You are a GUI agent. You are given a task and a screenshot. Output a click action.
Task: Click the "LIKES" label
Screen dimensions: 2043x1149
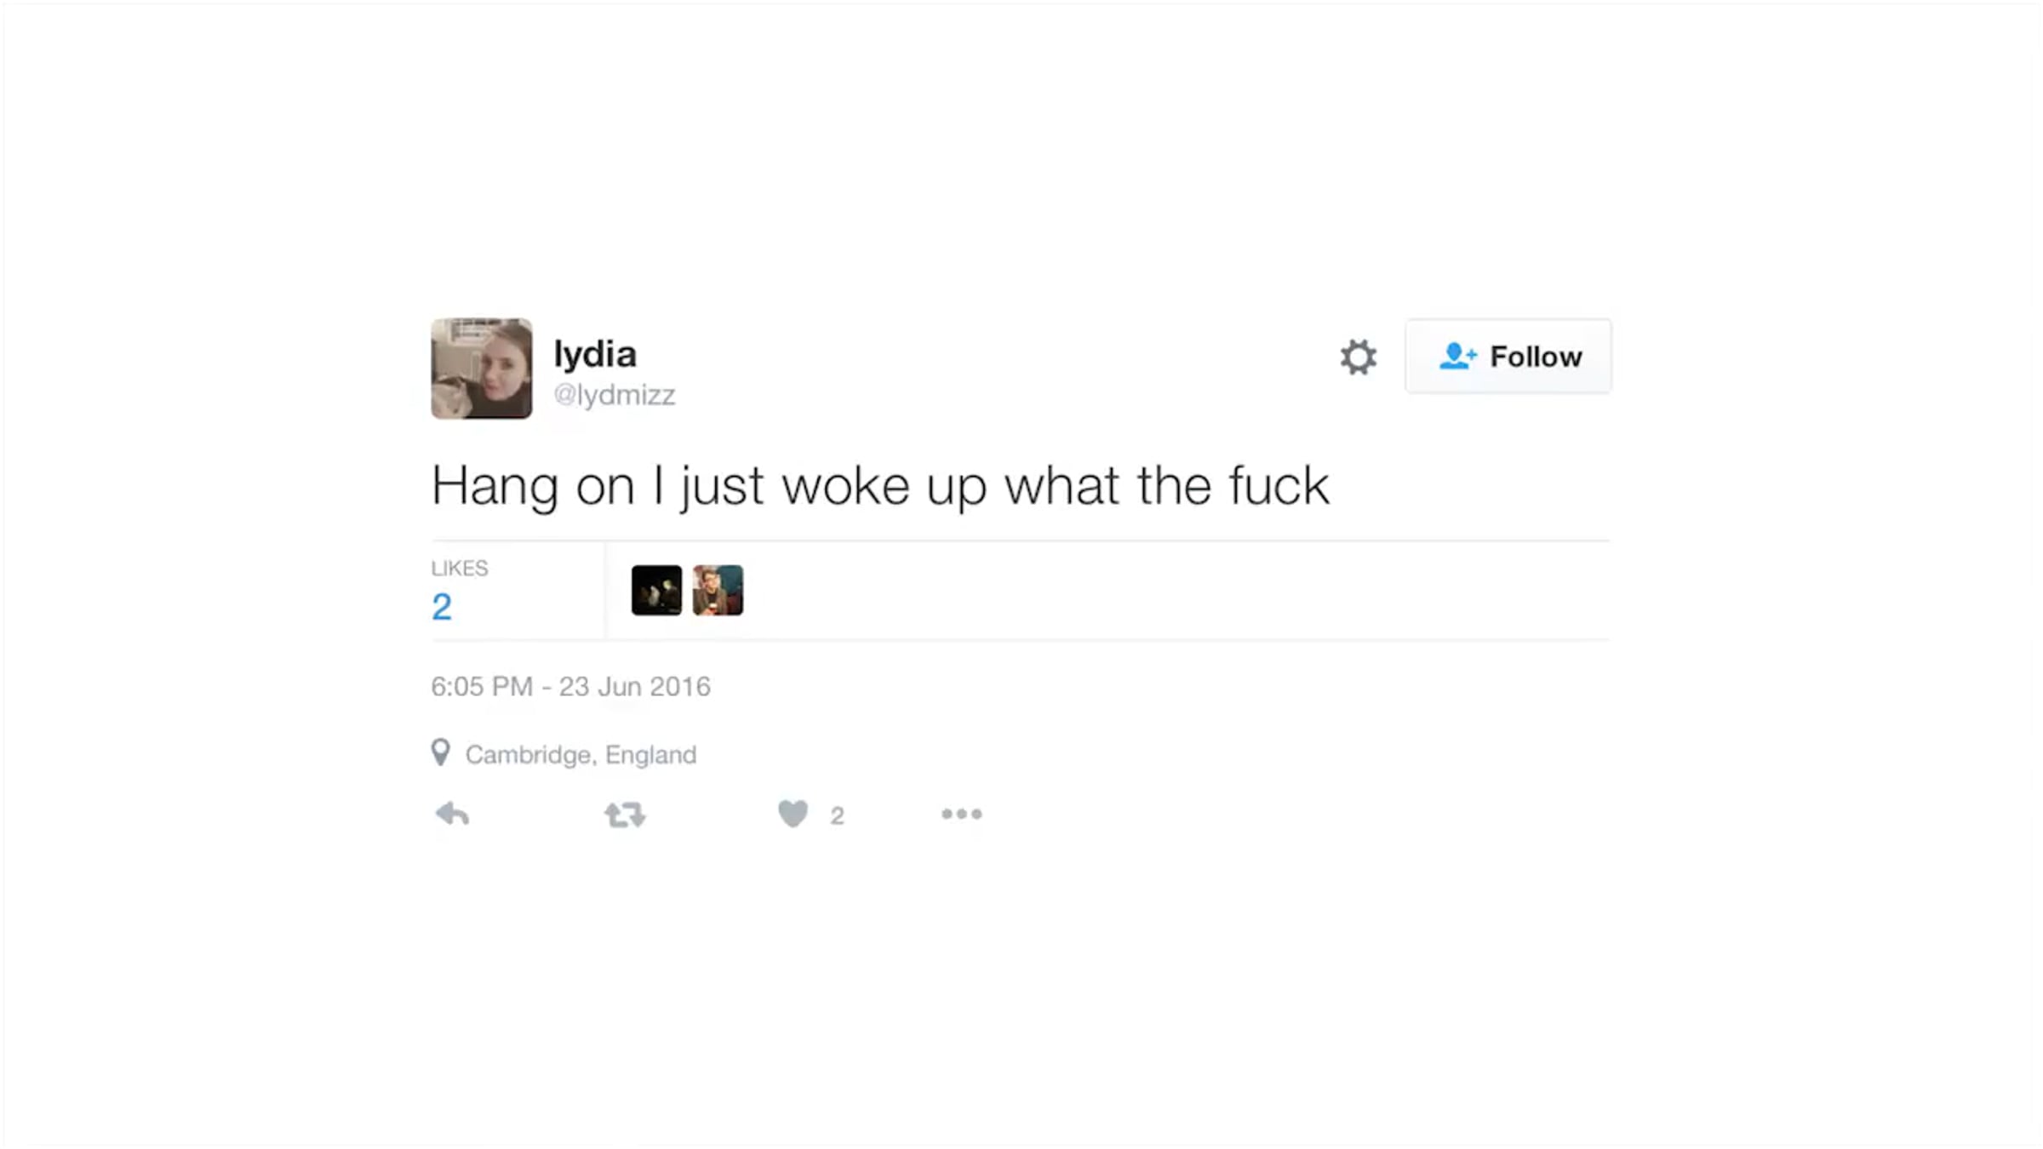point(459,569)
